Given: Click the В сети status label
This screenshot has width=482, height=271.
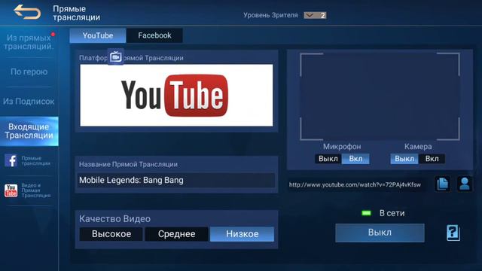Looking at the screenshot, I should pos(392,213).
